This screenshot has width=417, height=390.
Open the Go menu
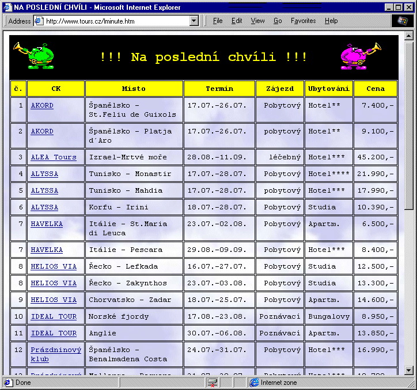[x=278, y=21]
